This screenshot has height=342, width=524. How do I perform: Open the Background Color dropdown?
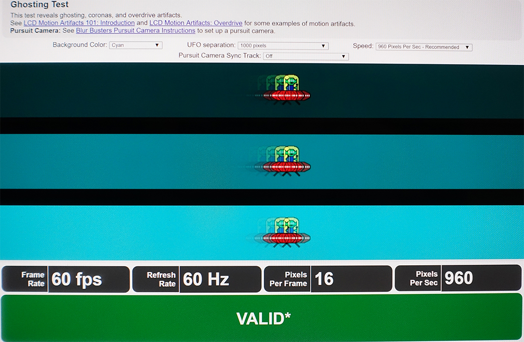136,45
